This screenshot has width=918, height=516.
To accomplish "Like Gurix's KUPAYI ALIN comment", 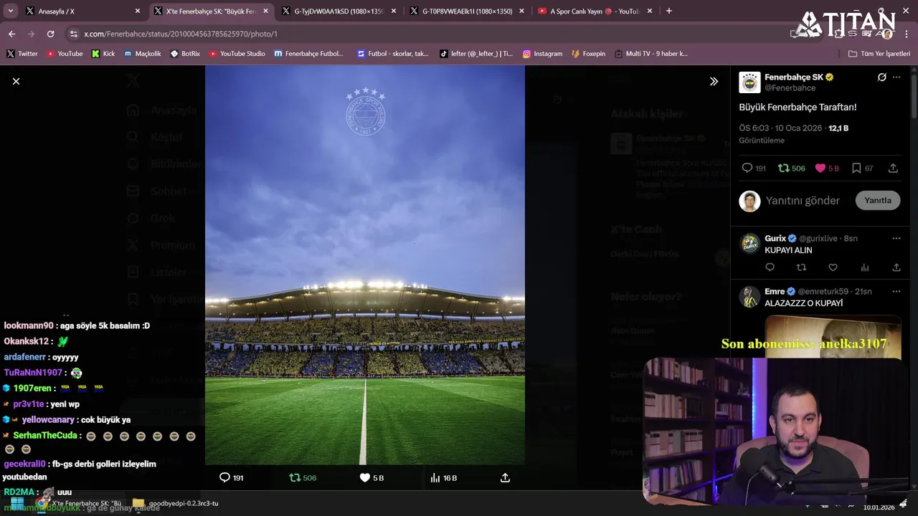I will point(833,267).
